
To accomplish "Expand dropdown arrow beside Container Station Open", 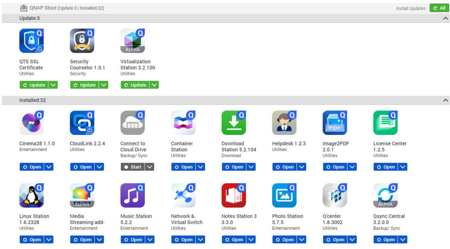I will click(x=201, y=167).
